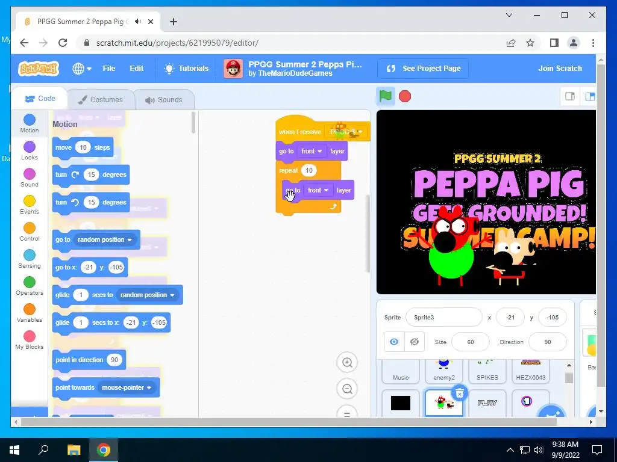Click the sprite Direction field
The image size is (617, 462).
point(548,342)
